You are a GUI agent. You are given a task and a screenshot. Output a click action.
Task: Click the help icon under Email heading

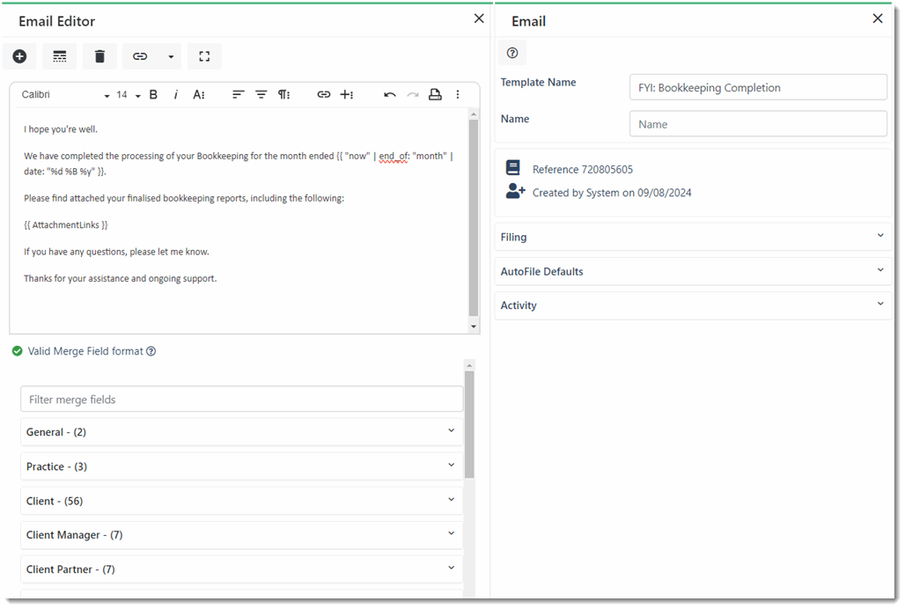point(512,53)
